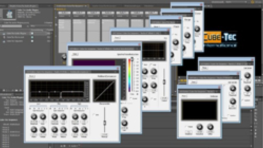Screen dimensions: 263x148
Task: Click the first band's upper-left knob in the twelve-knob plugin window
Action: coord(34,117)
